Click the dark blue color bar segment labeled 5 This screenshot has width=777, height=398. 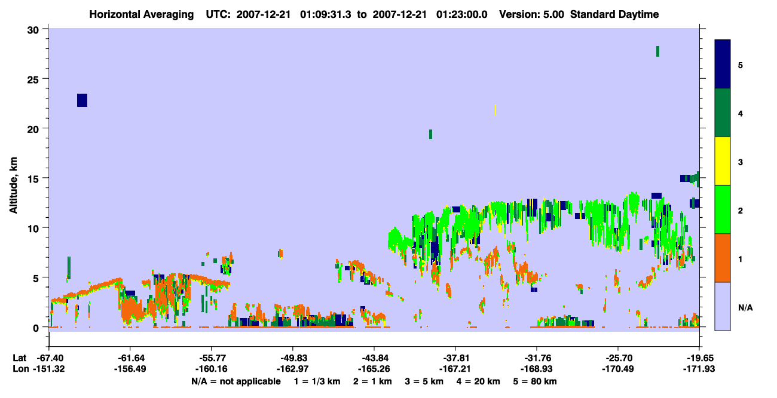723,64
